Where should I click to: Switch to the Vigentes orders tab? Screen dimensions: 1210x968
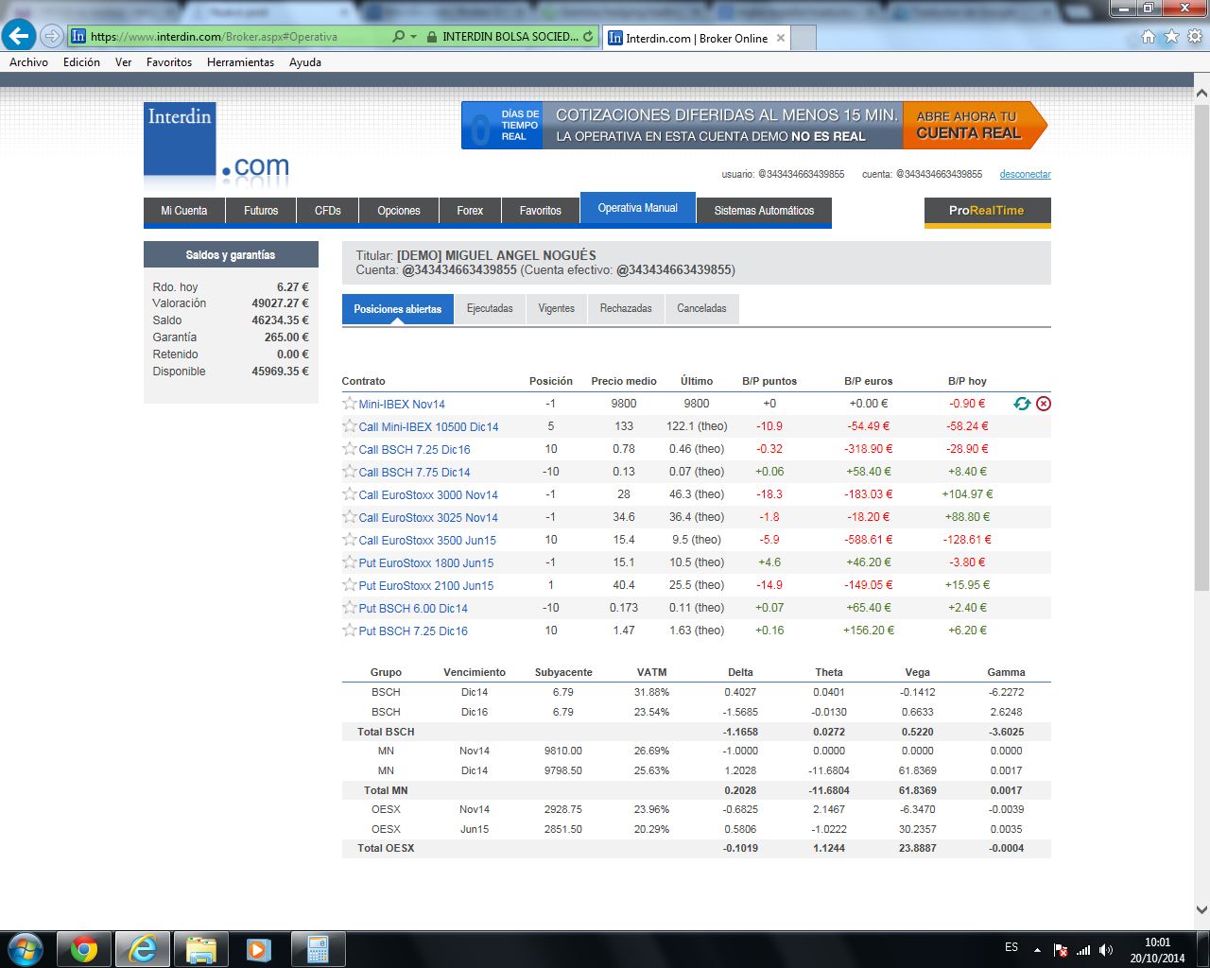(x=557, y=309)
